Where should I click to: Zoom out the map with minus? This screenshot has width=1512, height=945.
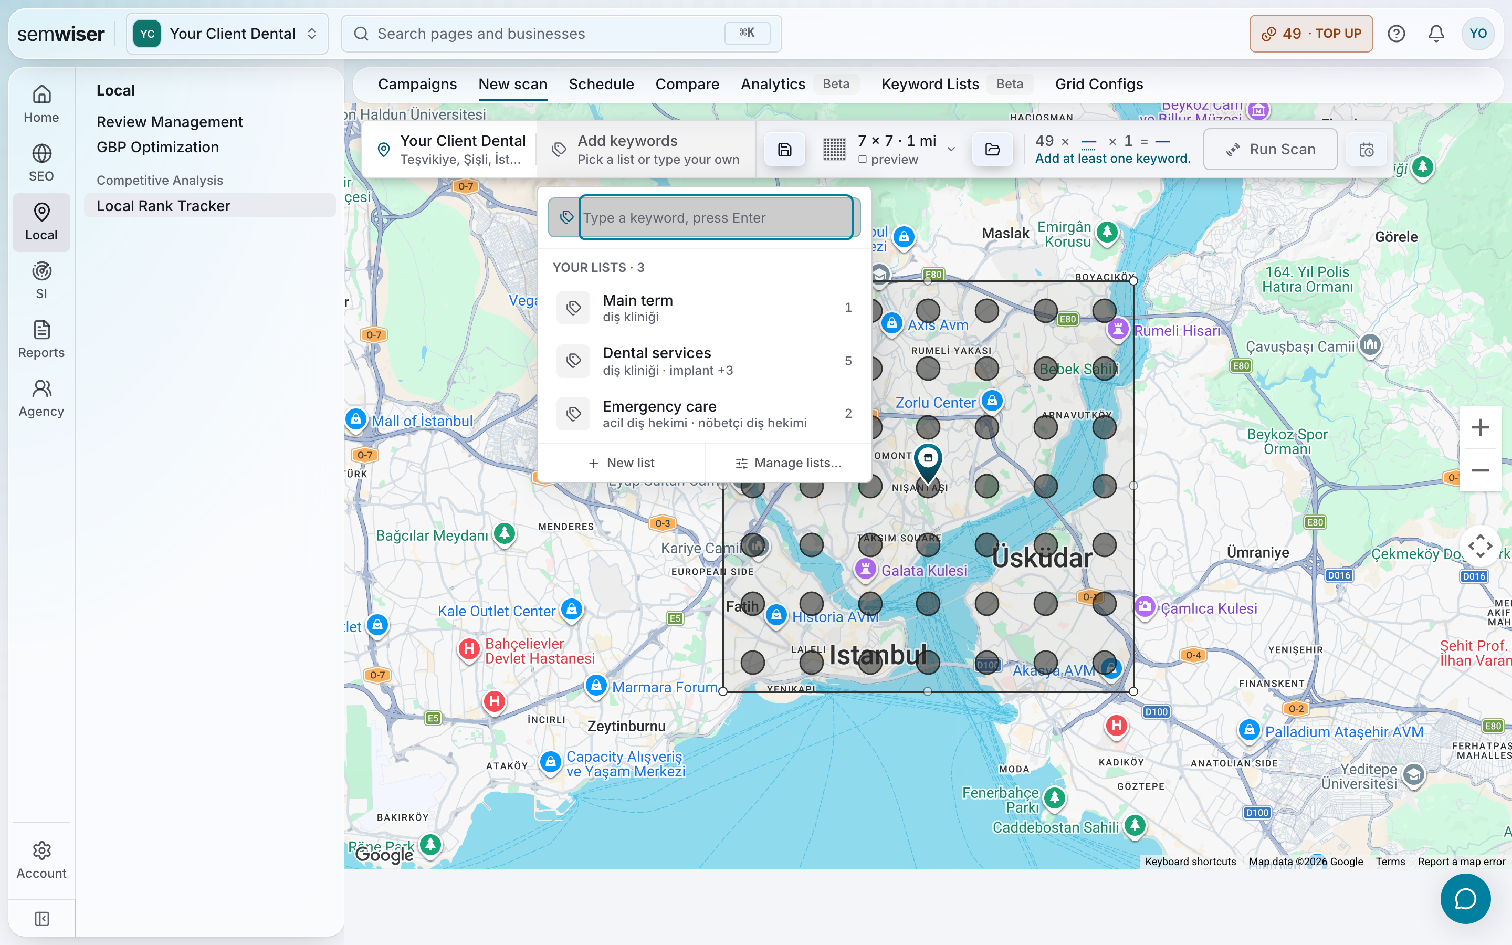coord(1480,470)
